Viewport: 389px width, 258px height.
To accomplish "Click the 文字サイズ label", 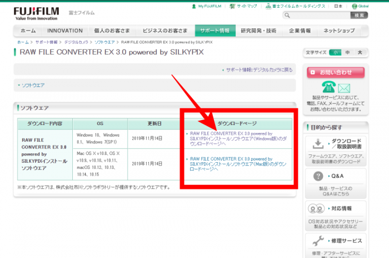I will [316, 53].
